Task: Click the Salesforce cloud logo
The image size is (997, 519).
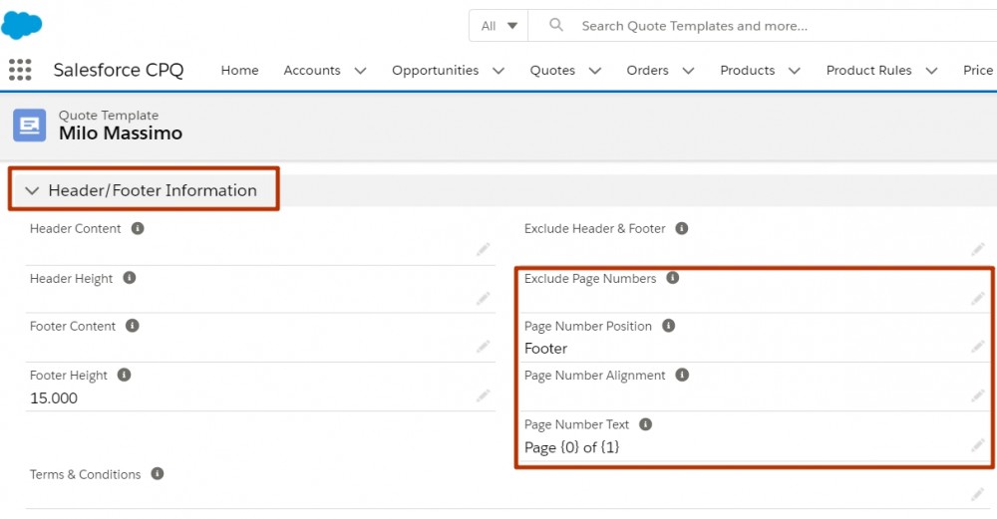Action: point(22,25)
